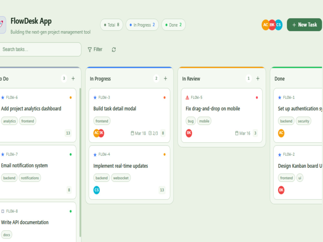The width and height of the screenshot is (323, 242).
Task: Click the bug tag on FLOW-5
Action: click(x=191, y=121)
